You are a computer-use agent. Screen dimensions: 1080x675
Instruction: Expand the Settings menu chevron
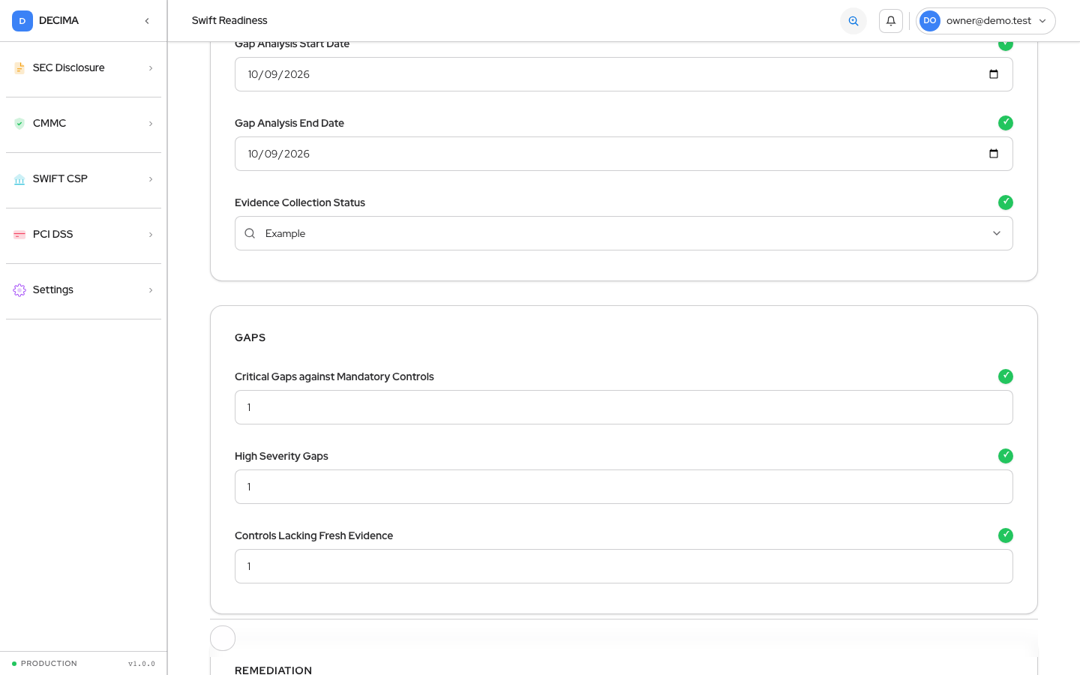point(151,290)
